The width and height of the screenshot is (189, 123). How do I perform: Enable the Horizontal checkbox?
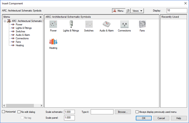[x=3, y=112]
